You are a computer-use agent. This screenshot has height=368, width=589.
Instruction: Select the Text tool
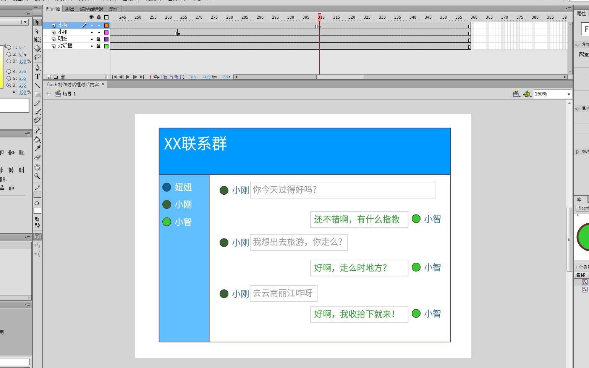[x=37, y=76]
